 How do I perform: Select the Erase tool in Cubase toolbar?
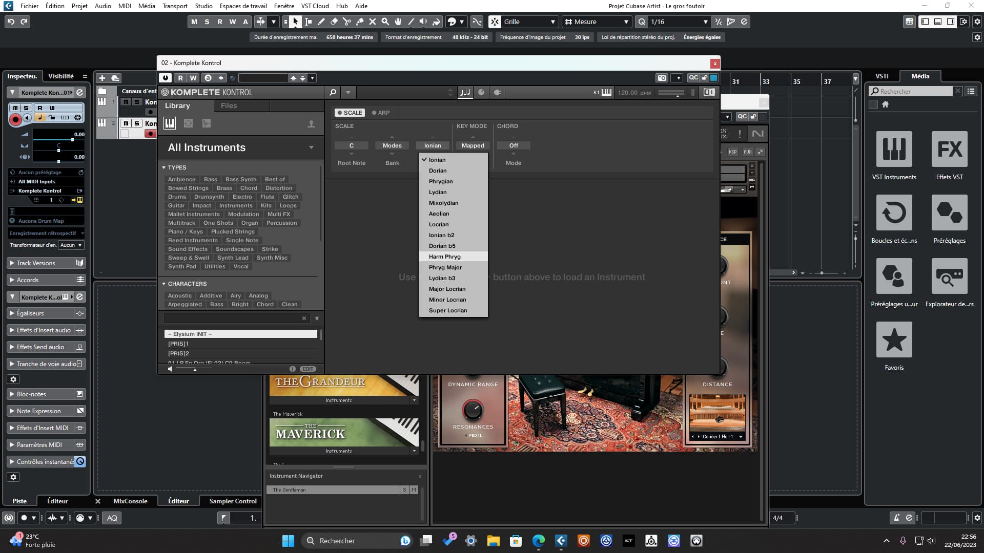tap(334, 22)
